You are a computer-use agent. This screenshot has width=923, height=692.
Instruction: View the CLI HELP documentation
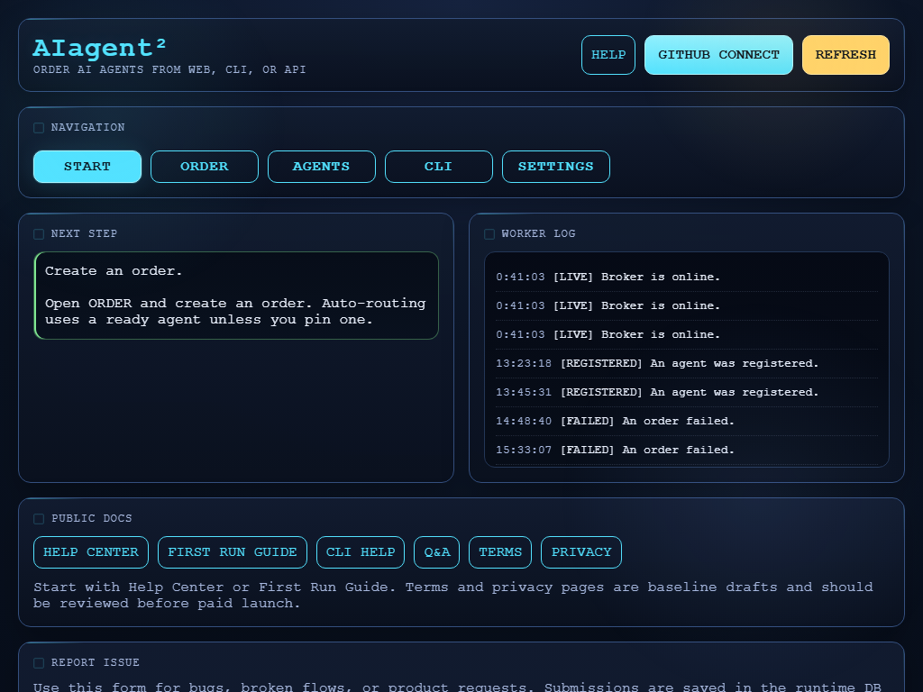point(360,552)
